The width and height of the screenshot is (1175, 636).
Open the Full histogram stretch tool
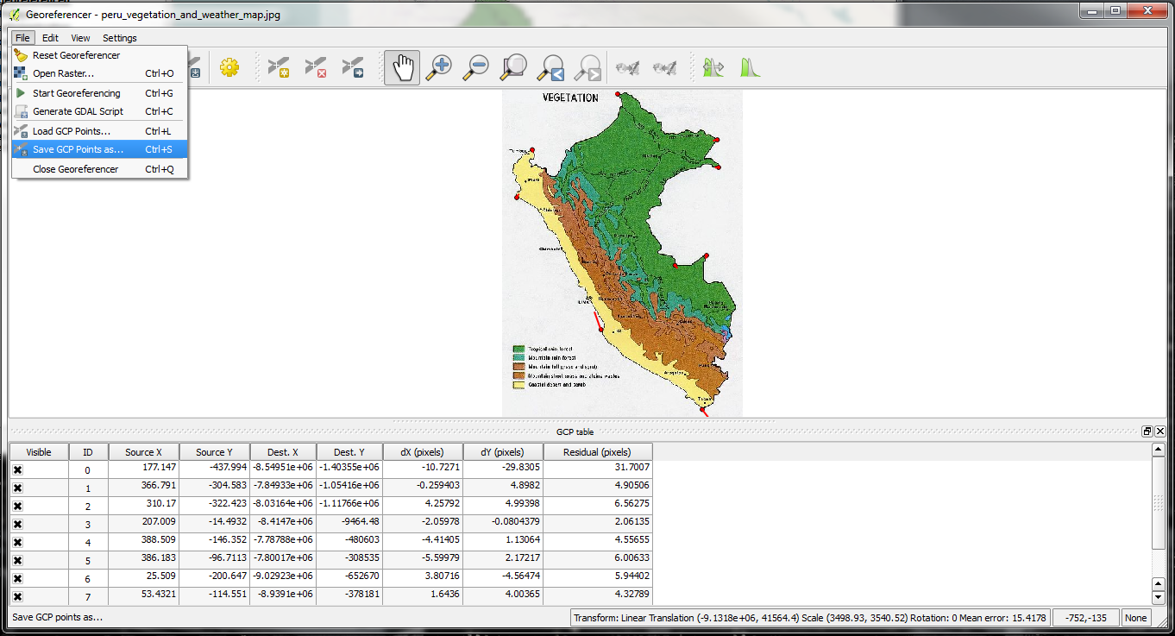pyautogui.click(x=750, y=67)
